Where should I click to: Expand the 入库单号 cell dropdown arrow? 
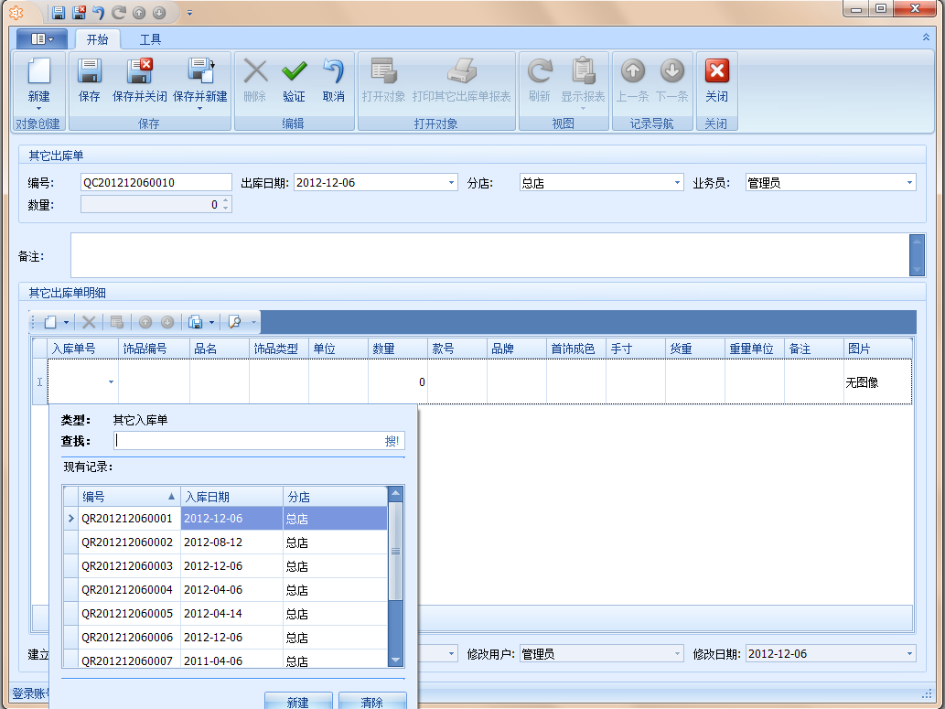111,382
